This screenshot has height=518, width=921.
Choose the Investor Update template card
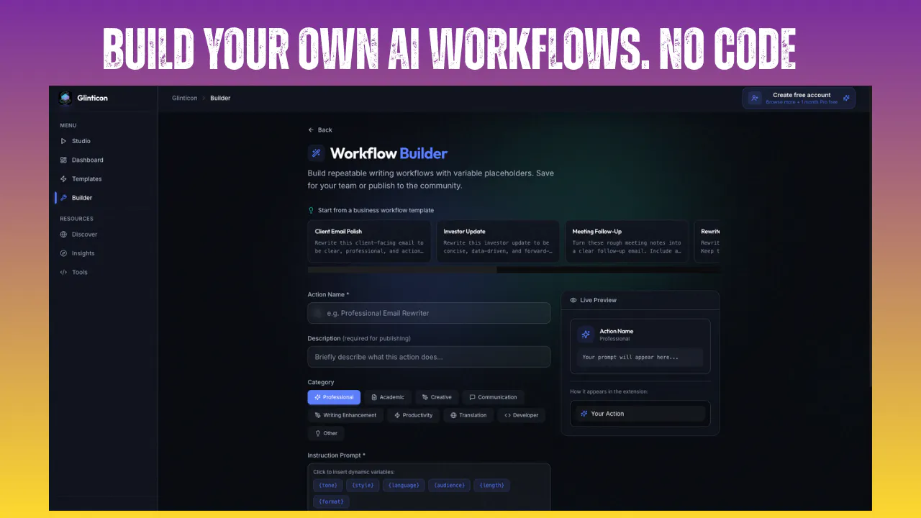498,241
